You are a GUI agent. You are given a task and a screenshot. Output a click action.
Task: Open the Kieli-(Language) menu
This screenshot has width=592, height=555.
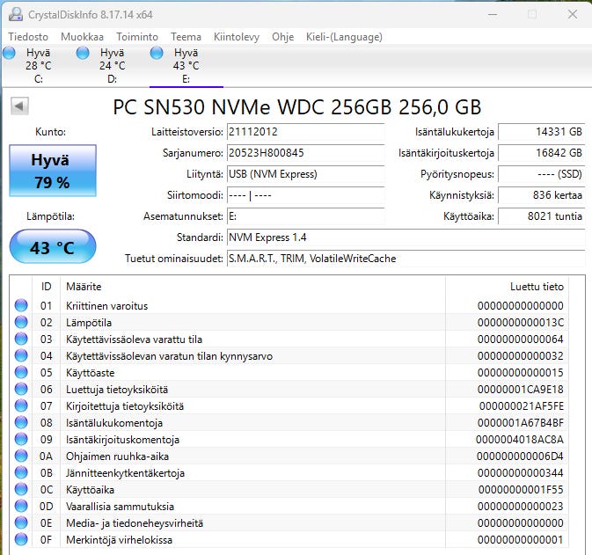[344, 37]
